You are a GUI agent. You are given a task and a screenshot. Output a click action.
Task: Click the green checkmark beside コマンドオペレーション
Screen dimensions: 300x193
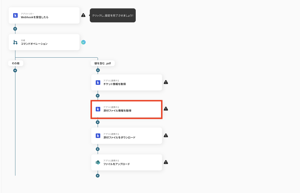[x=83, y=42]
